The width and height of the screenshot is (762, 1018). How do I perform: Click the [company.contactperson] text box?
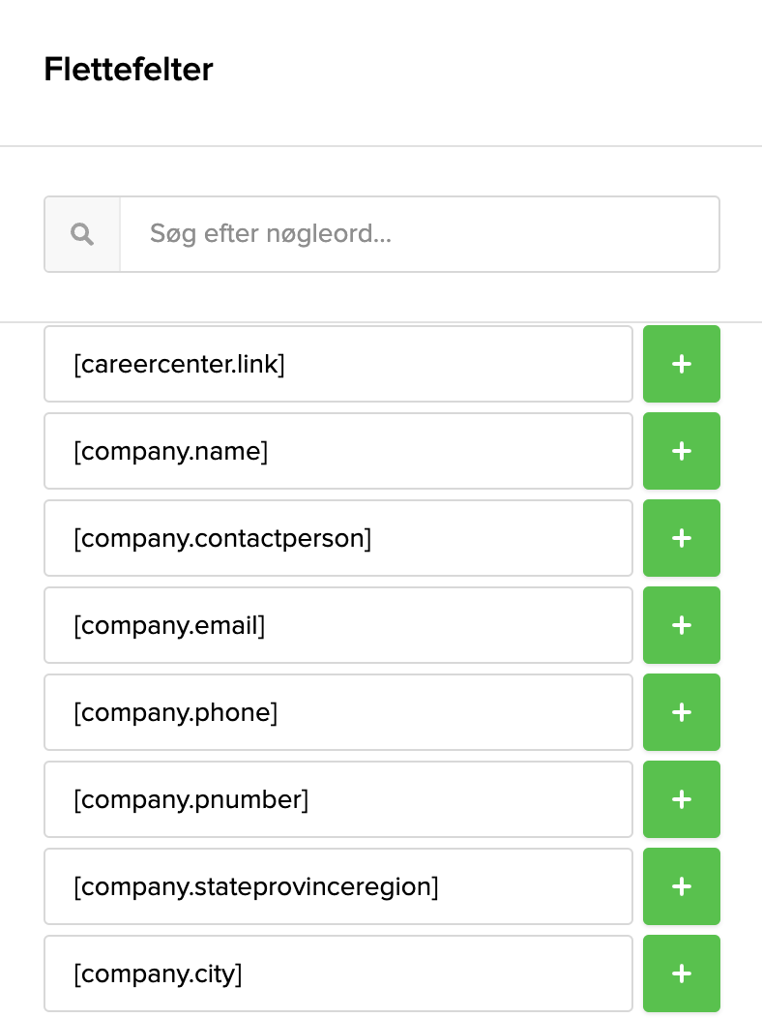(337, 538)
